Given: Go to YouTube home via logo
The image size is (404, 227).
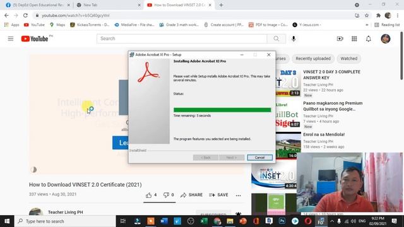Looking at the screenshot, I should pos(35,38).
